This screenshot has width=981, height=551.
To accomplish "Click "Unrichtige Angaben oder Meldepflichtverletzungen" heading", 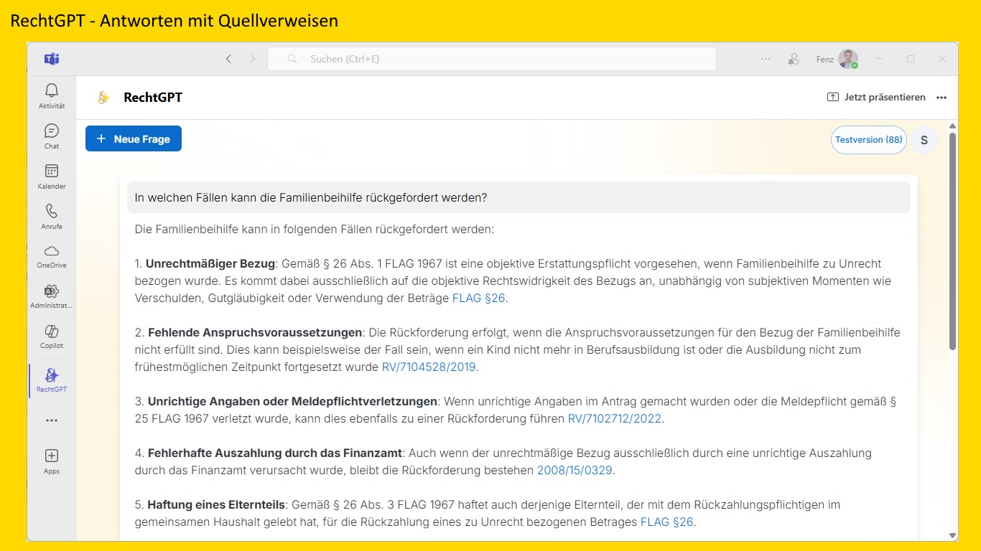I will tap(292, 401).
